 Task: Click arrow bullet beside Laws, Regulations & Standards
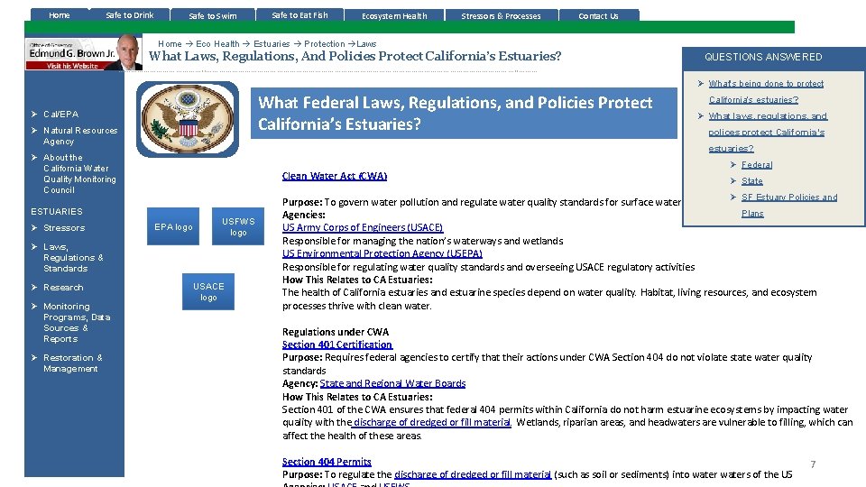34,246
